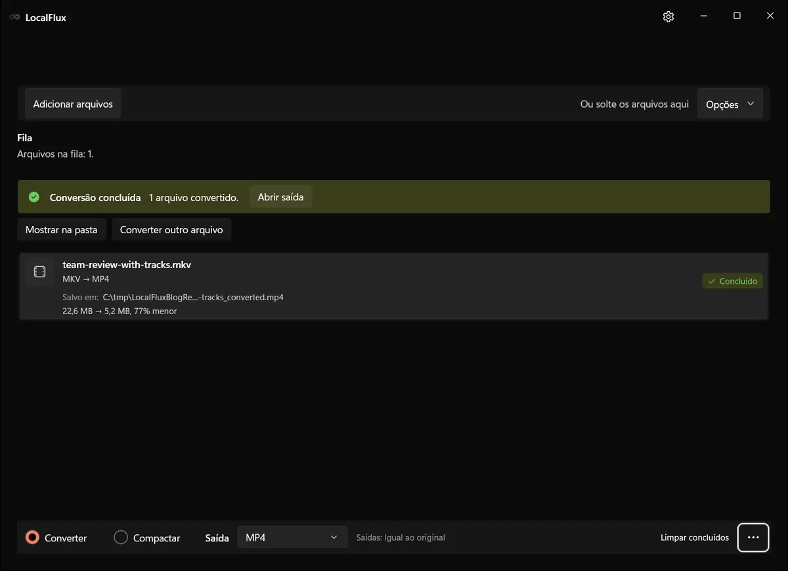Viewport: 788px width, 571px height.
Task: Maximize the LocalFlux window
Action: coord(737,16)
